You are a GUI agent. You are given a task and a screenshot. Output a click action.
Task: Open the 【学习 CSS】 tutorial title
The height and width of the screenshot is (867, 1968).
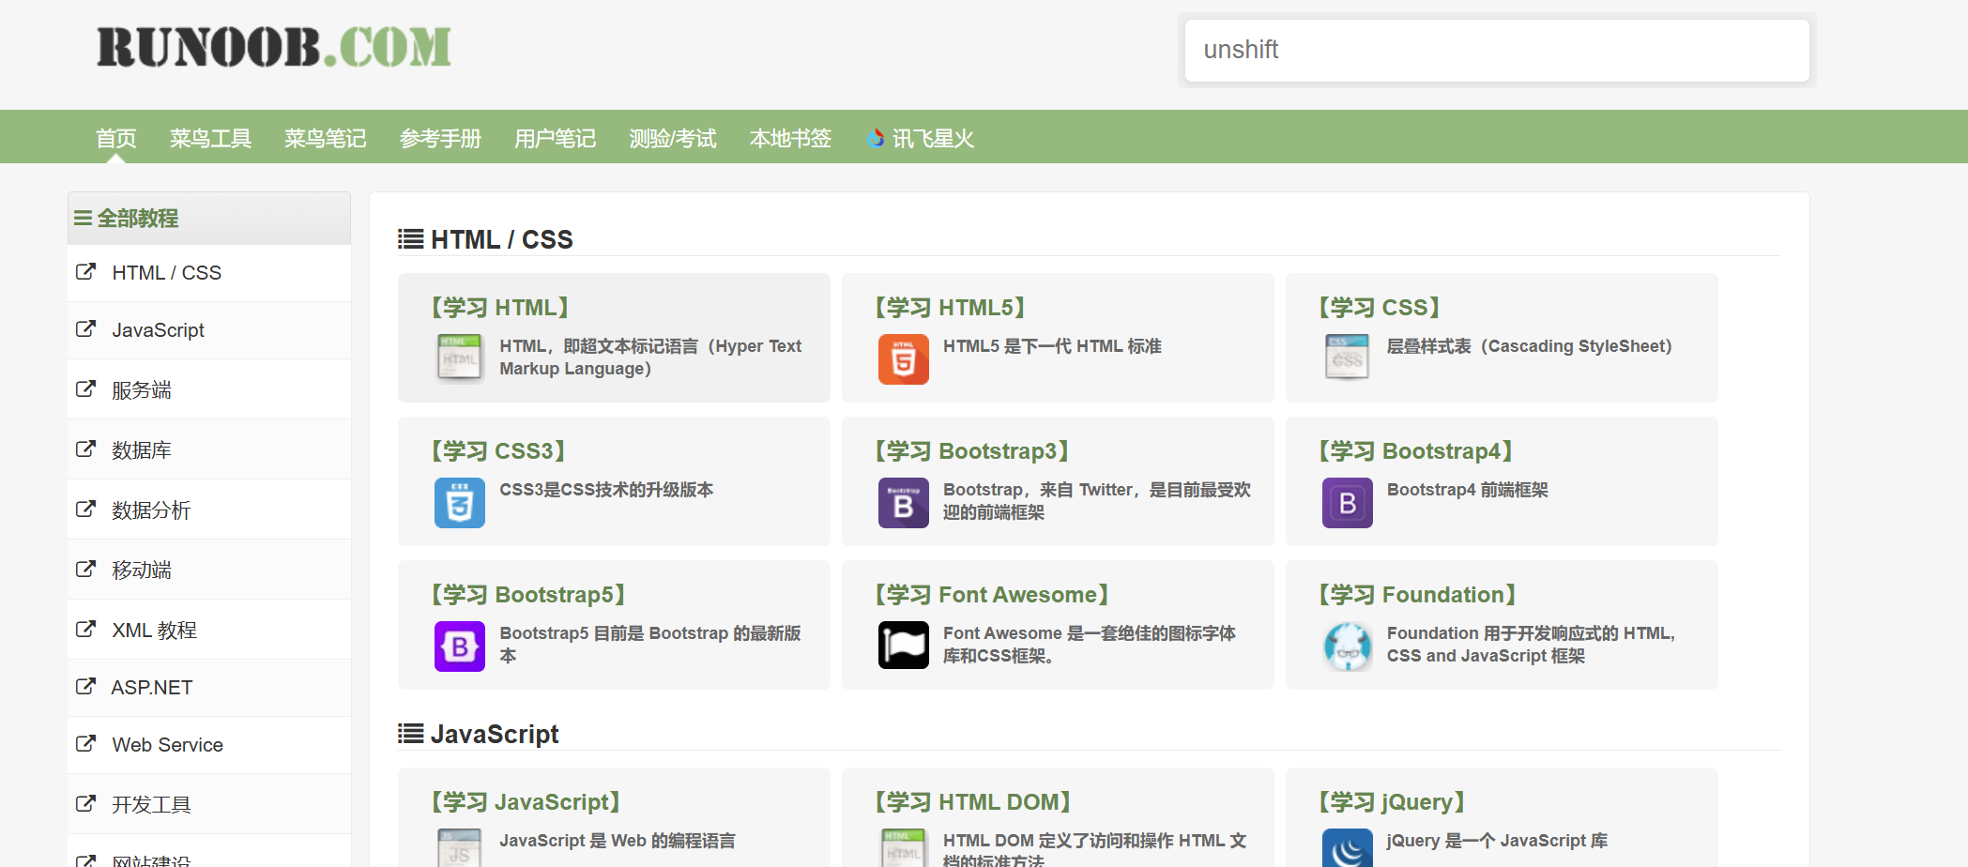click(x=1379, y=308)
